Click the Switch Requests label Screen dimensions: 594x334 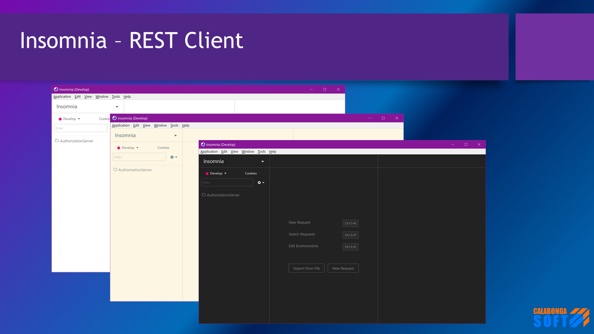click(302, 234)
